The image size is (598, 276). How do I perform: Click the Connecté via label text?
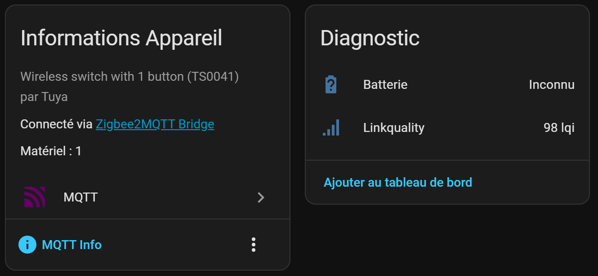(x=56, y=124)
